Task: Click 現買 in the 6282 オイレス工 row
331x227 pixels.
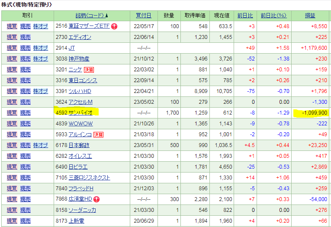Action: coord(12,156)
